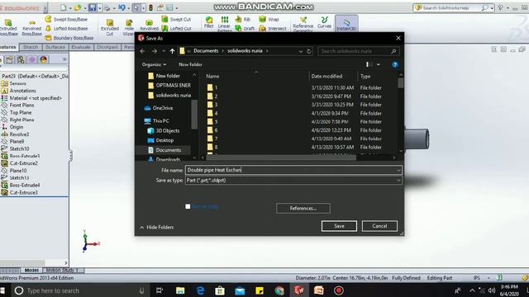This screenshot has height=297, width=529.
Task: Select the Boundary Boss/Base tool
Action: pos(69,38)
